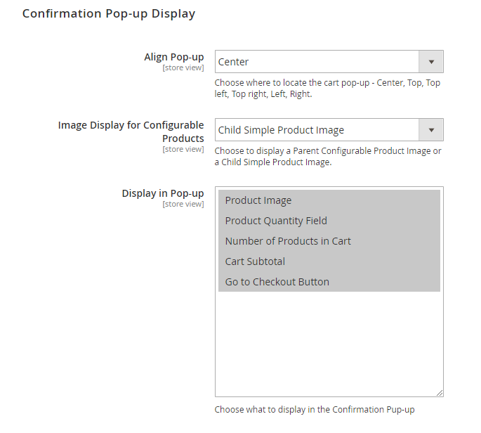
Task: Click the Align Pop-up label
Action: coord(174,57)
